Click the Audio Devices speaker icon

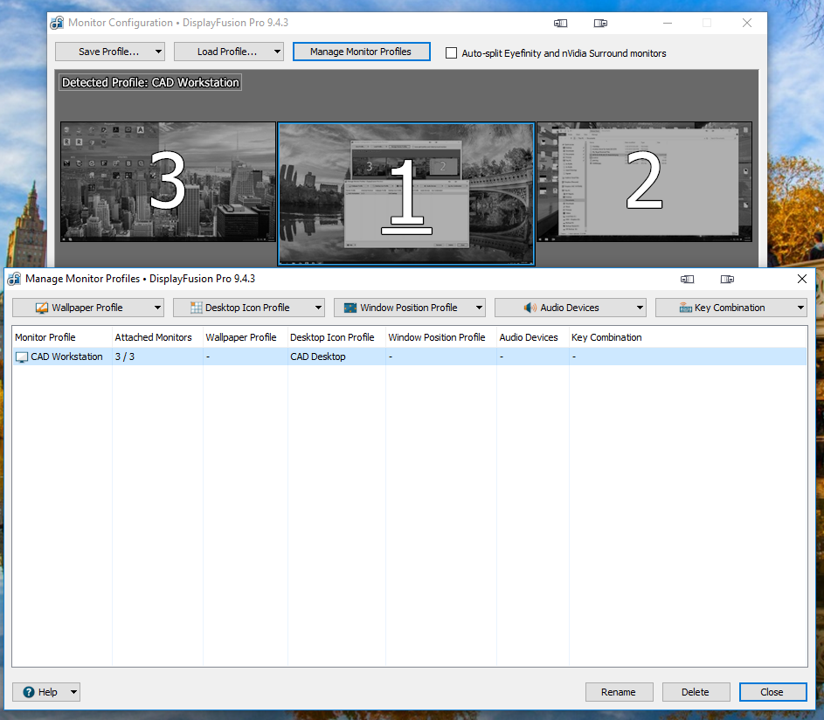tap(530, 308)
